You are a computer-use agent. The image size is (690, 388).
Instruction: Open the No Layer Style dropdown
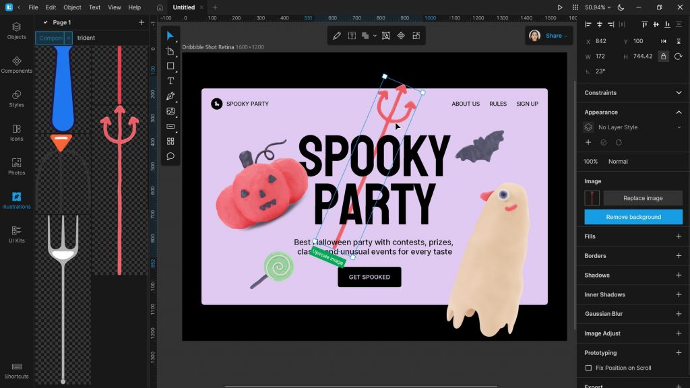633,127
